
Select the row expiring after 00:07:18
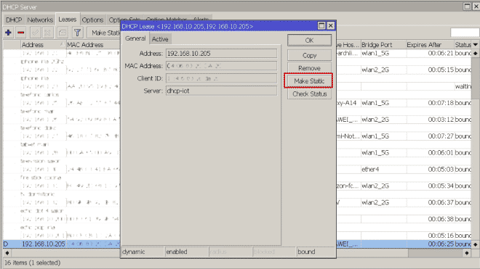pyautogui.click(x=404, y=103)
